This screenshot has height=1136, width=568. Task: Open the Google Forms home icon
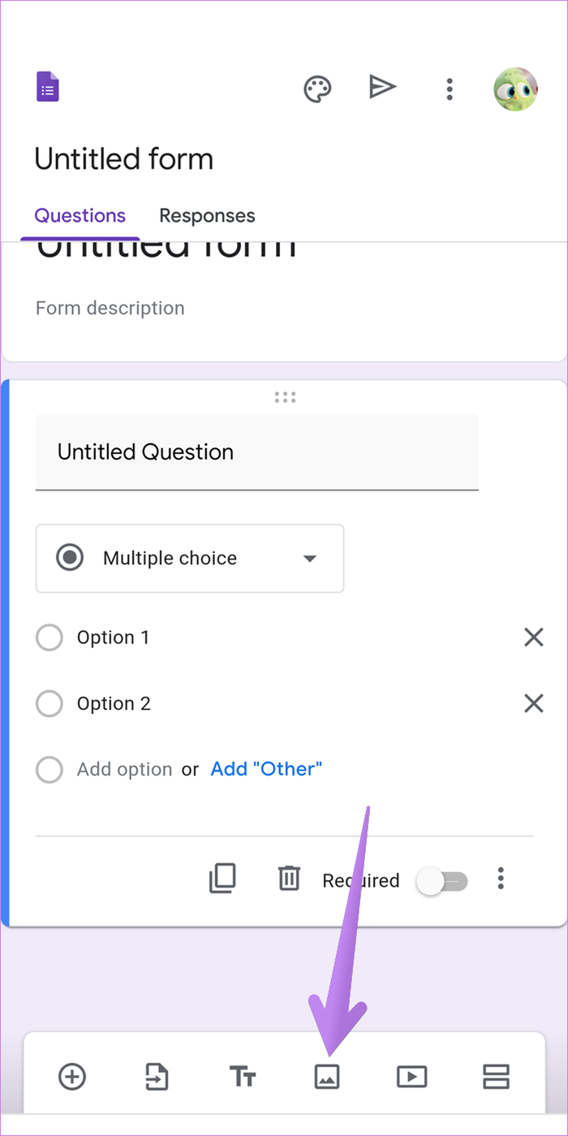click(48, 88)
